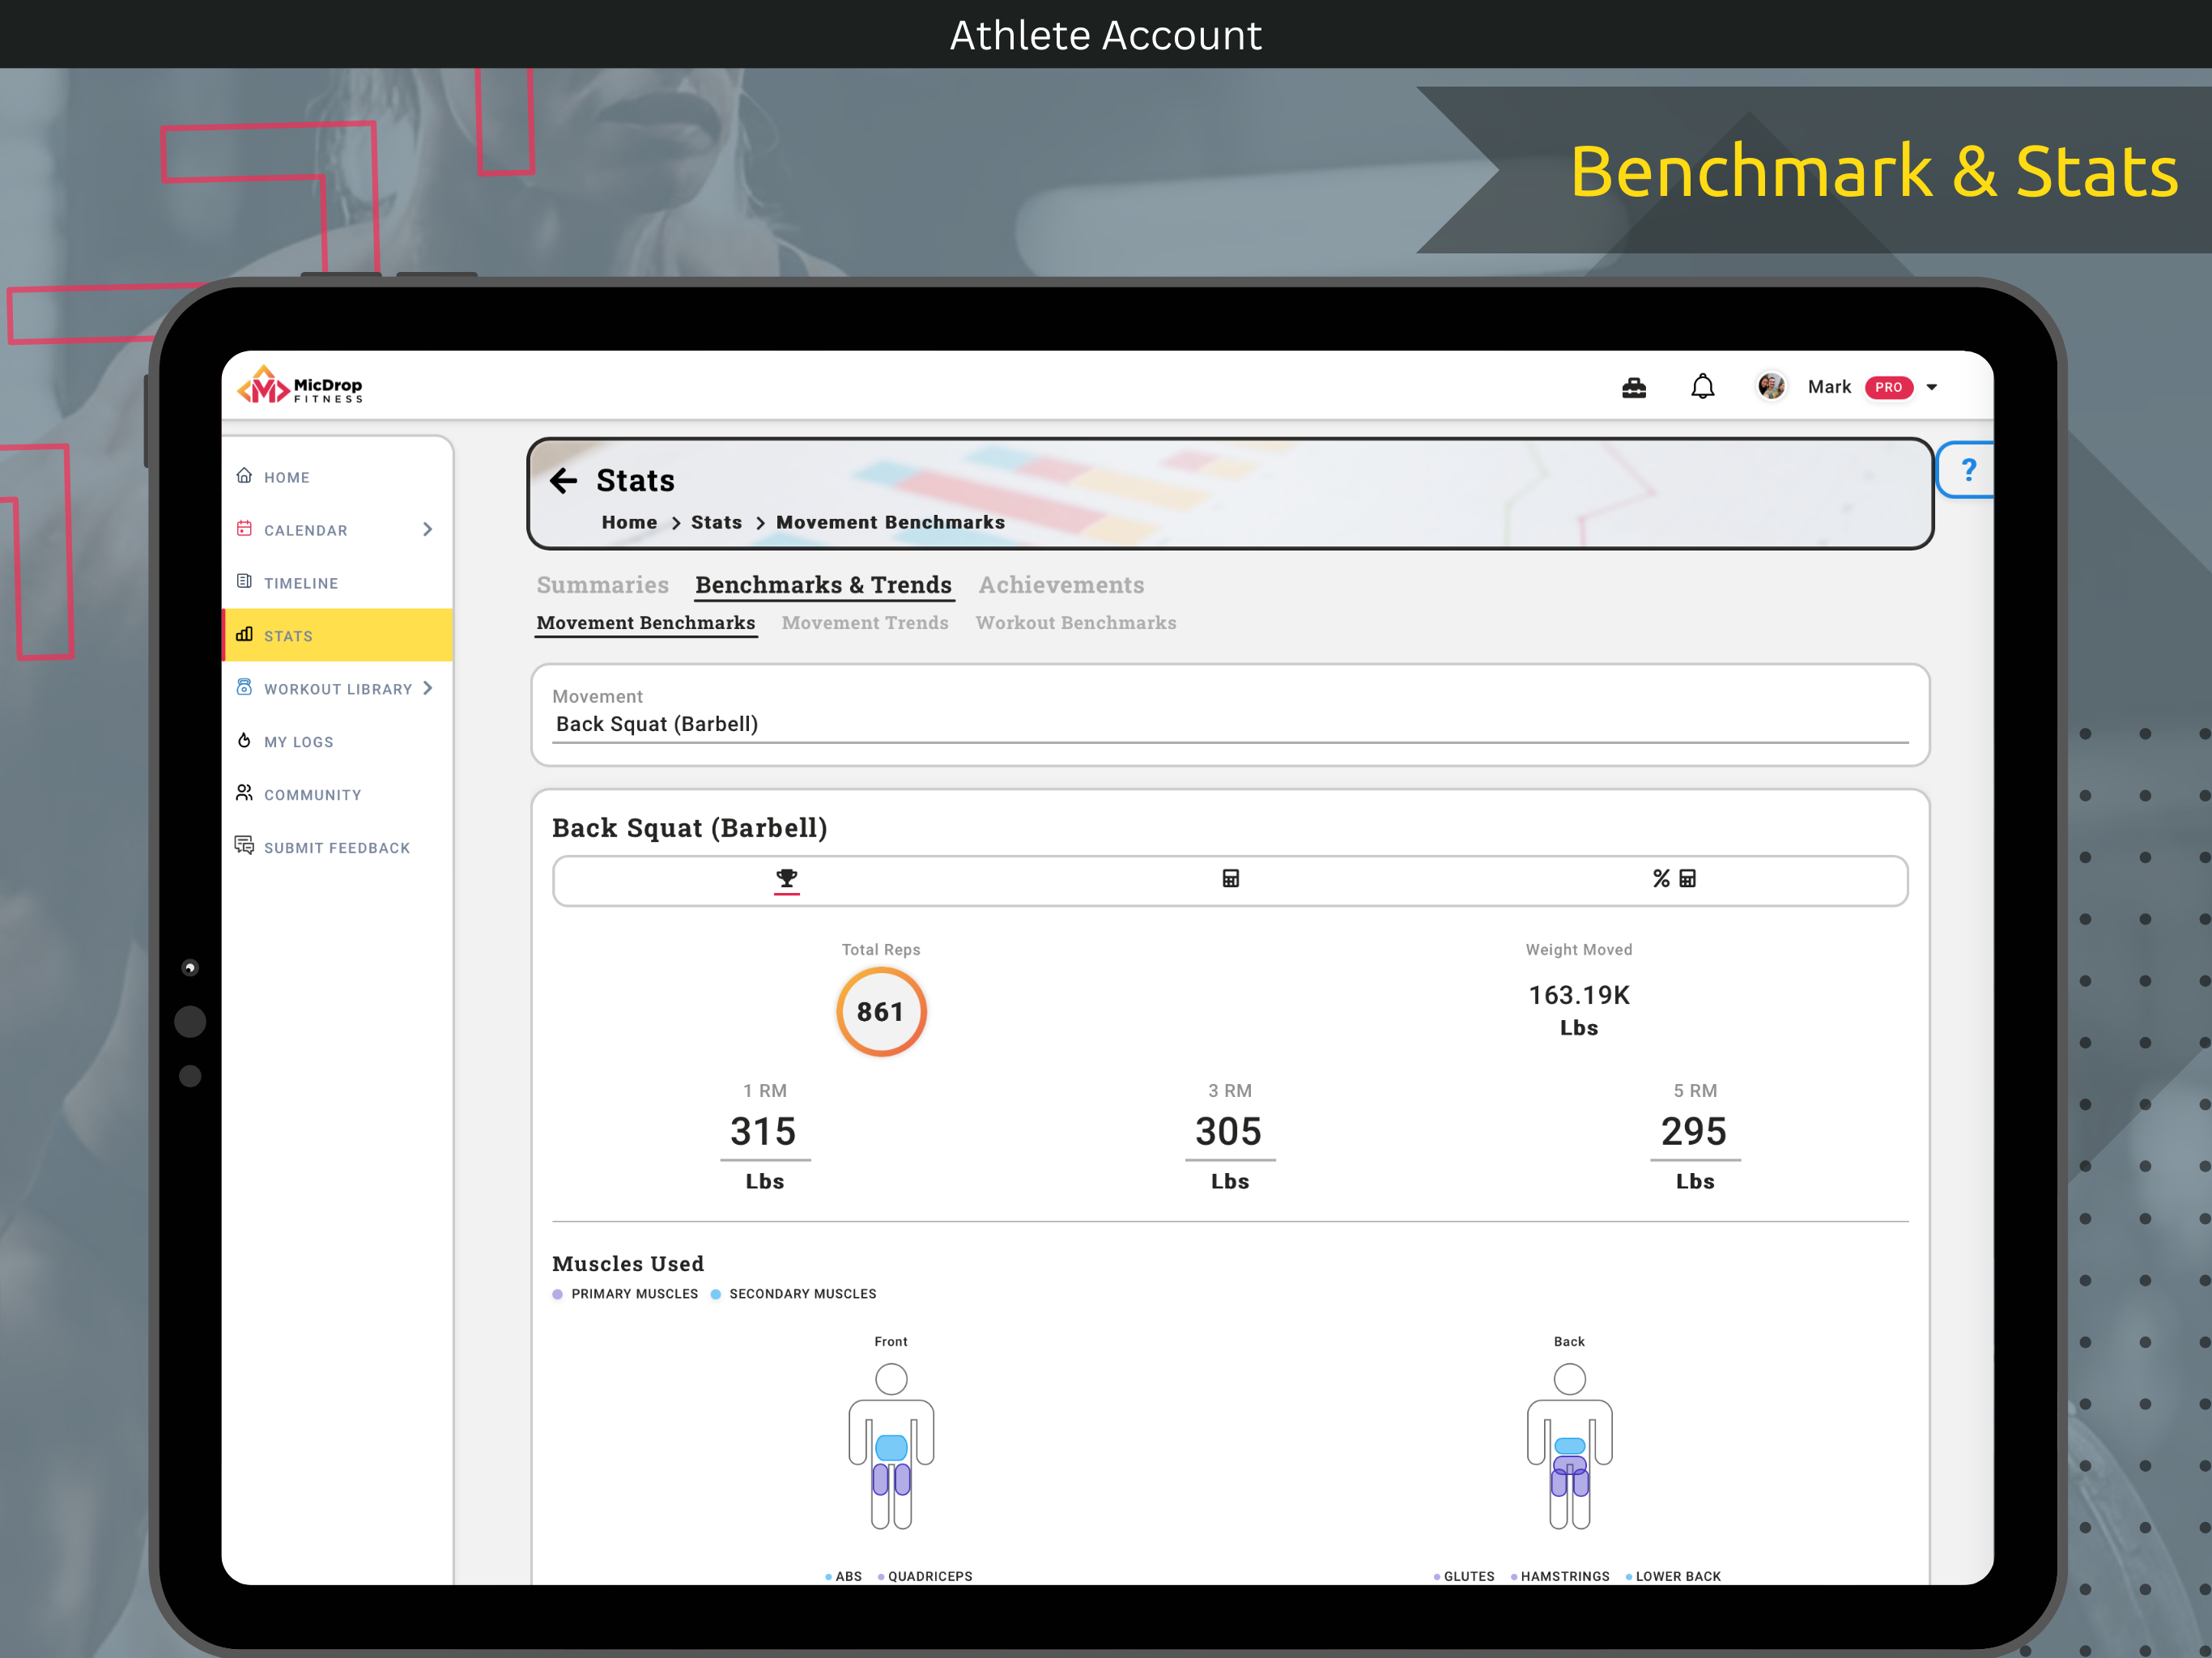Click the GLUTES muscle label

click(x=1469, y=1576)
